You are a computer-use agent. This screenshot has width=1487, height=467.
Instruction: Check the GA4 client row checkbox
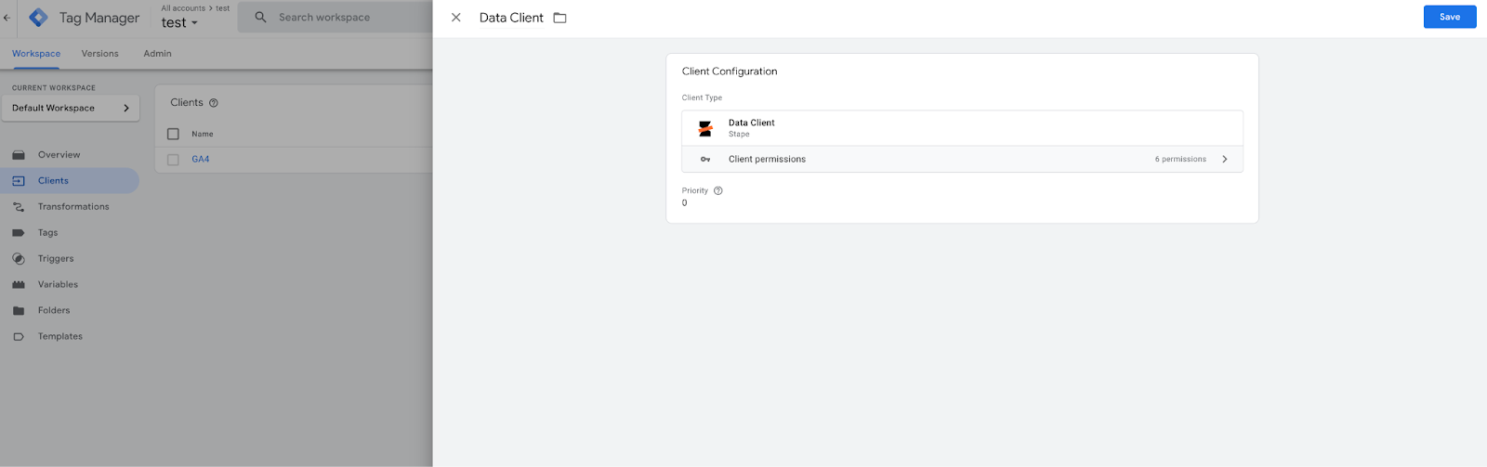(173, 160)
